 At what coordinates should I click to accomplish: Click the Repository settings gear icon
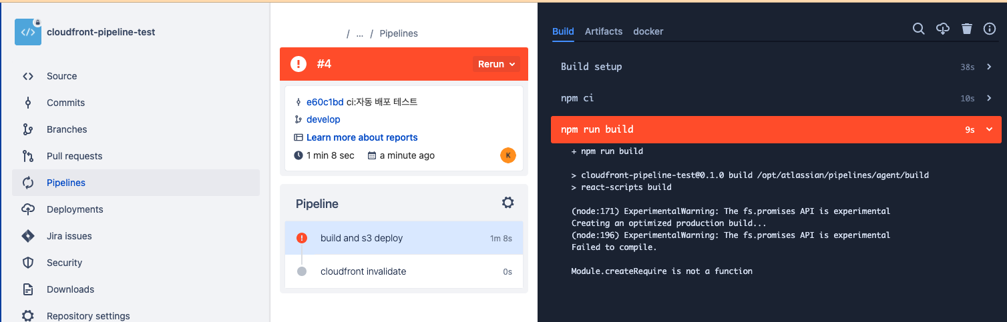(x=28, y=315)
